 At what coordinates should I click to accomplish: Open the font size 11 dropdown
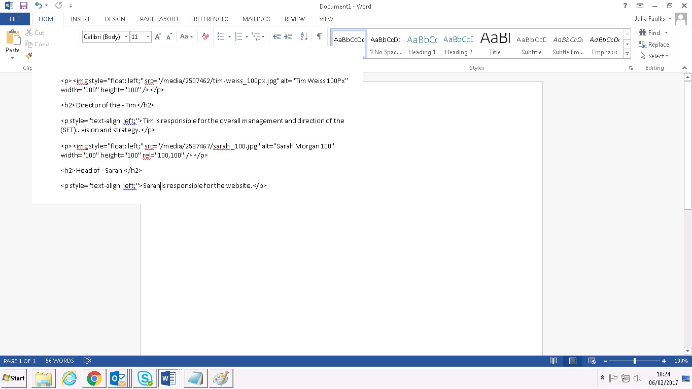[148, 37]
